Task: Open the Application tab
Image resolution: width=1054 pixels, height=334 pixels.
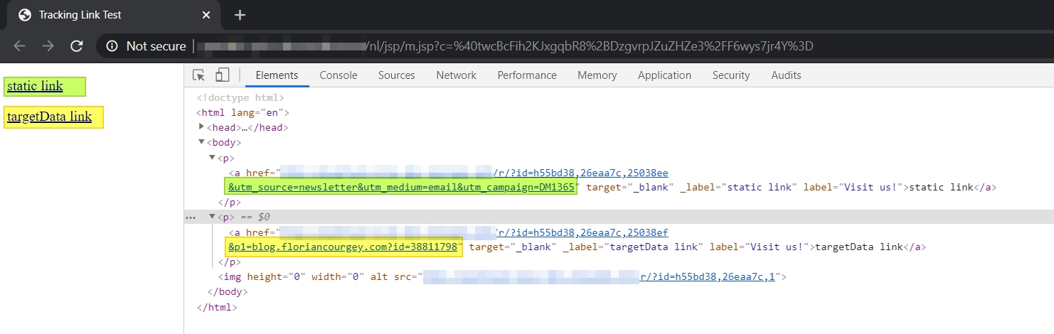Action: coord(664,75)
